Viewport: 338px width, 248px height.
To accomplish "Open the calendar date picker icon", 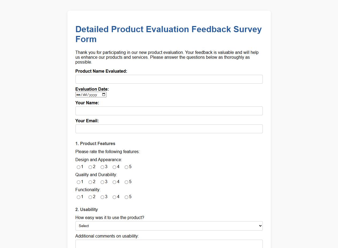I will [x=104, y=94].
